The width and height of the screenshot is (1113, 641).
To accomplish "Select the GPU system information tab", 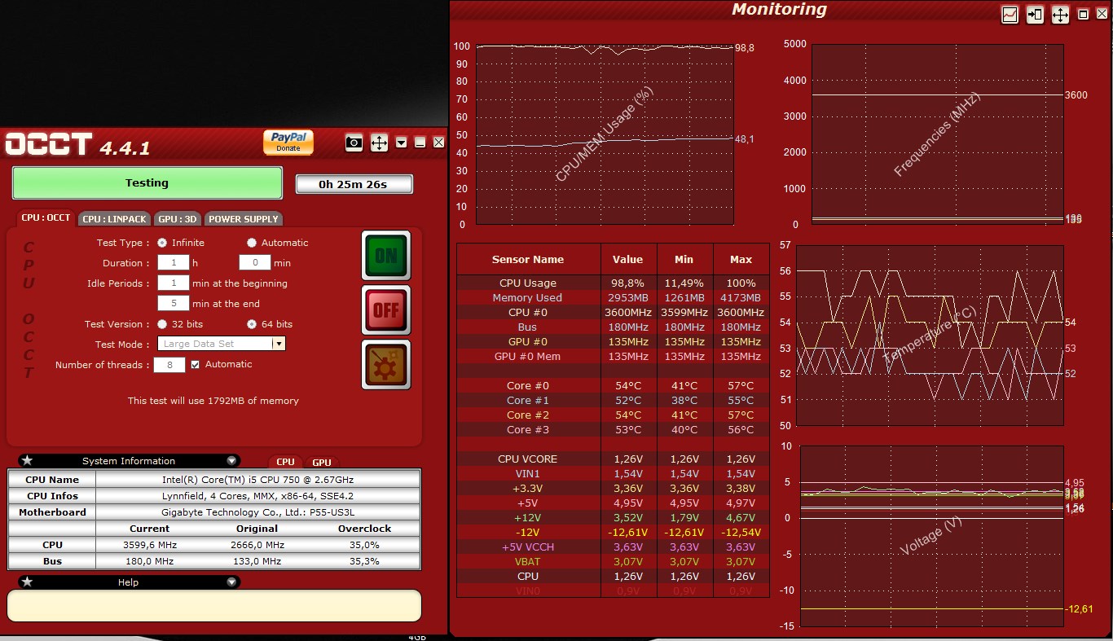I will point(322,462).
